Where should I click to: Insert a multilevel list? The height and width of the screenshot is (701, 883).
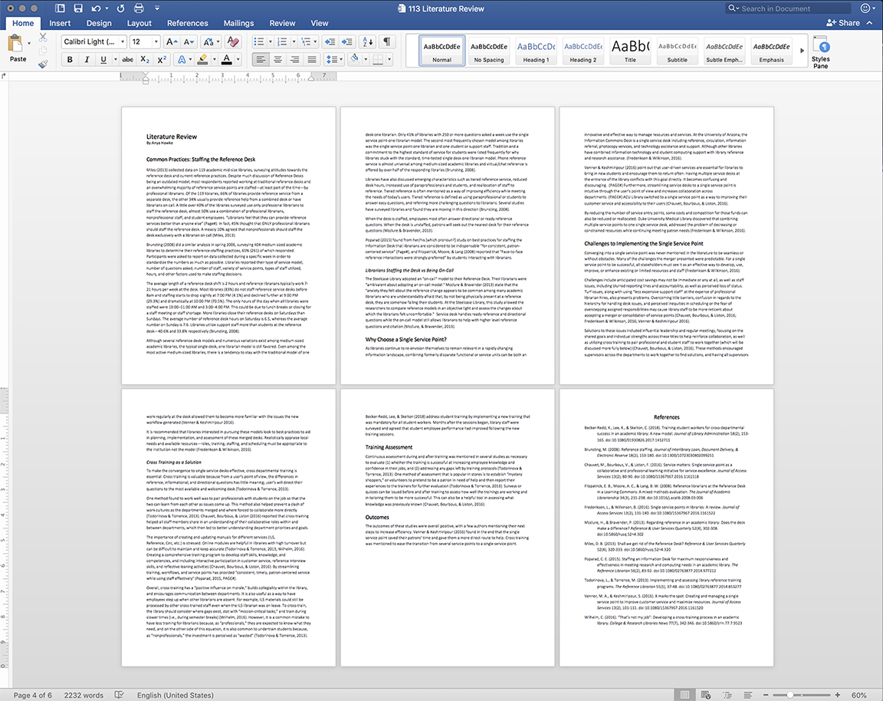click(x=306, y=41)
